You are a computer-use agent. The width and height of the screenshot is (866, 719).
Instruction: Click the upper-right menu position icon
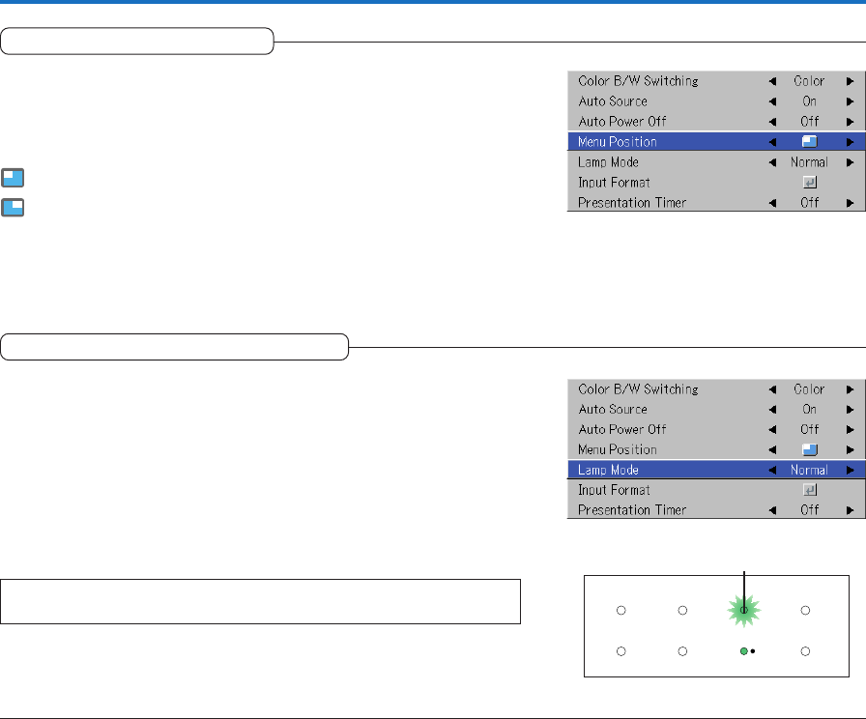(13, 207)
